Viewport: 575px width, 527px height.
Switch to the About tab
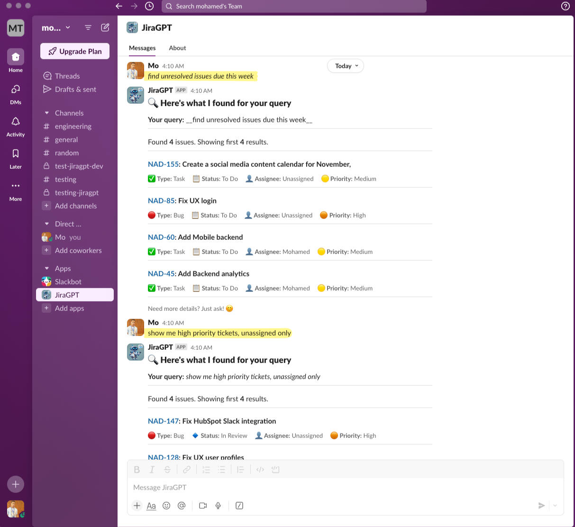pos(177,48)
